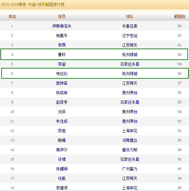
Task: Open player link 赵容亨
Action: tap(62, 102)
